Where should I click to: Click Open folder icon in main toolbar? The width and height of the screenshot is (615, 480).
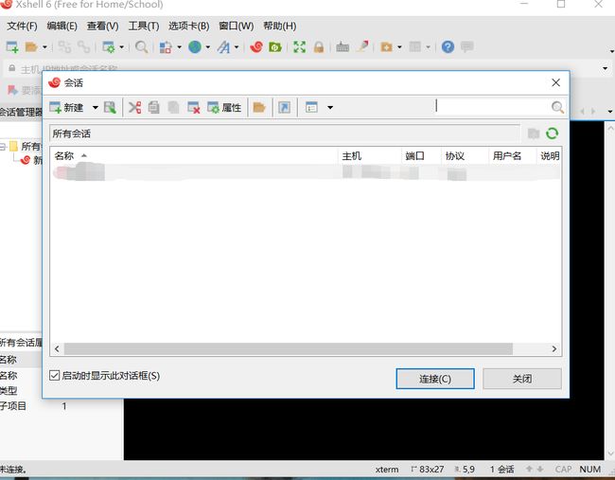[31, 47]
